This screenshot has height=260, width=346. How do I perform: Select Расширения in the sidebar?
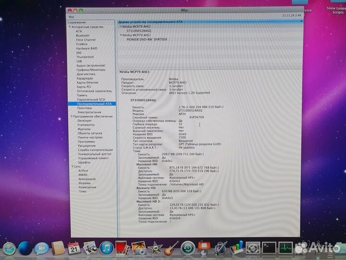pyautogui.click(x=86, y=146)
